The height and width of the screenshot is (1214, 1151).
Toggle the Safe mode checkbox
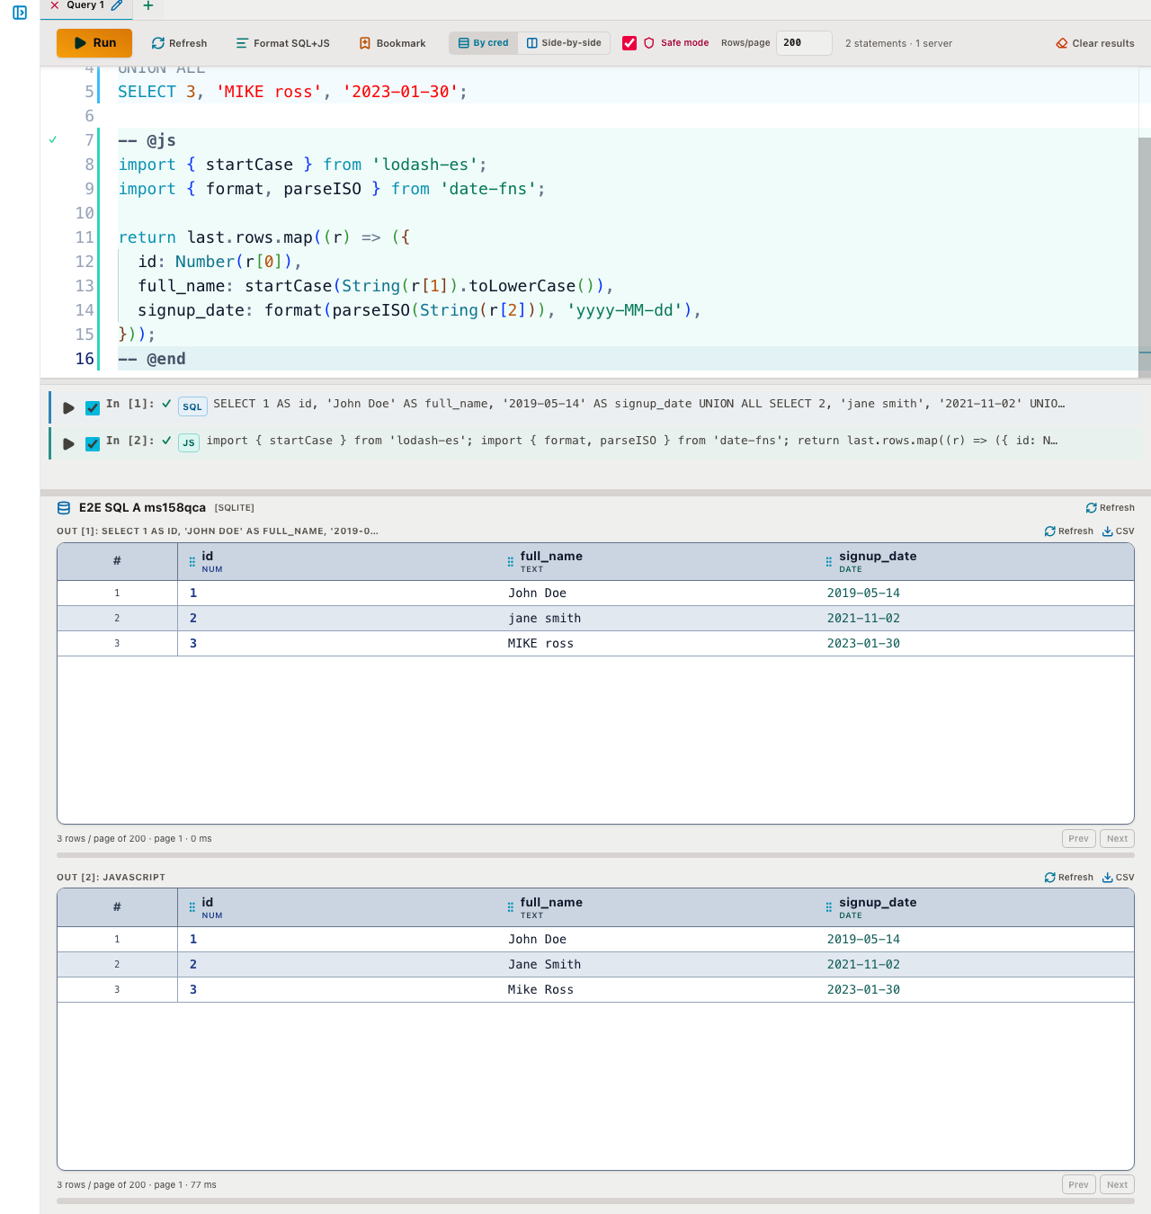[629, 43]
